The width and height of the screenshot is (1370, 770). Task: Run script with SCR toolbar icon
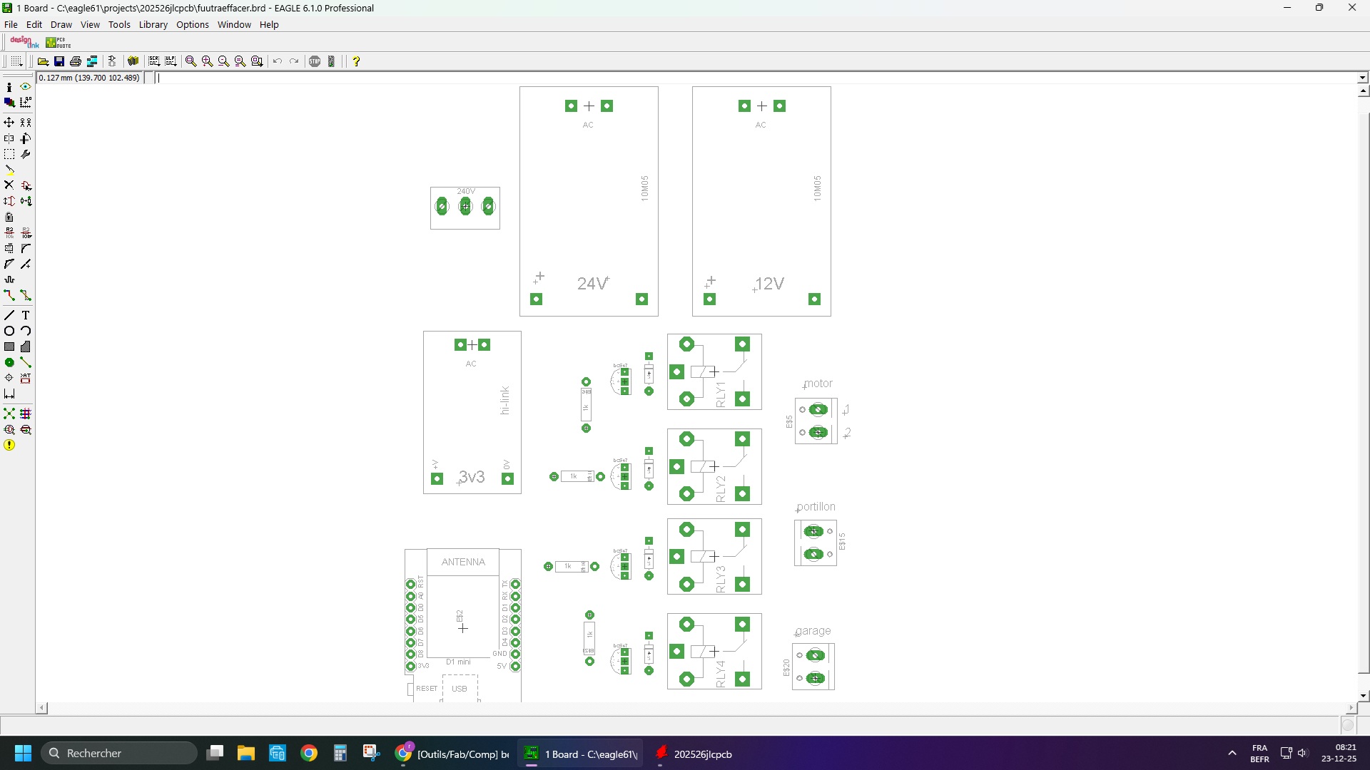tap(154, 61)
